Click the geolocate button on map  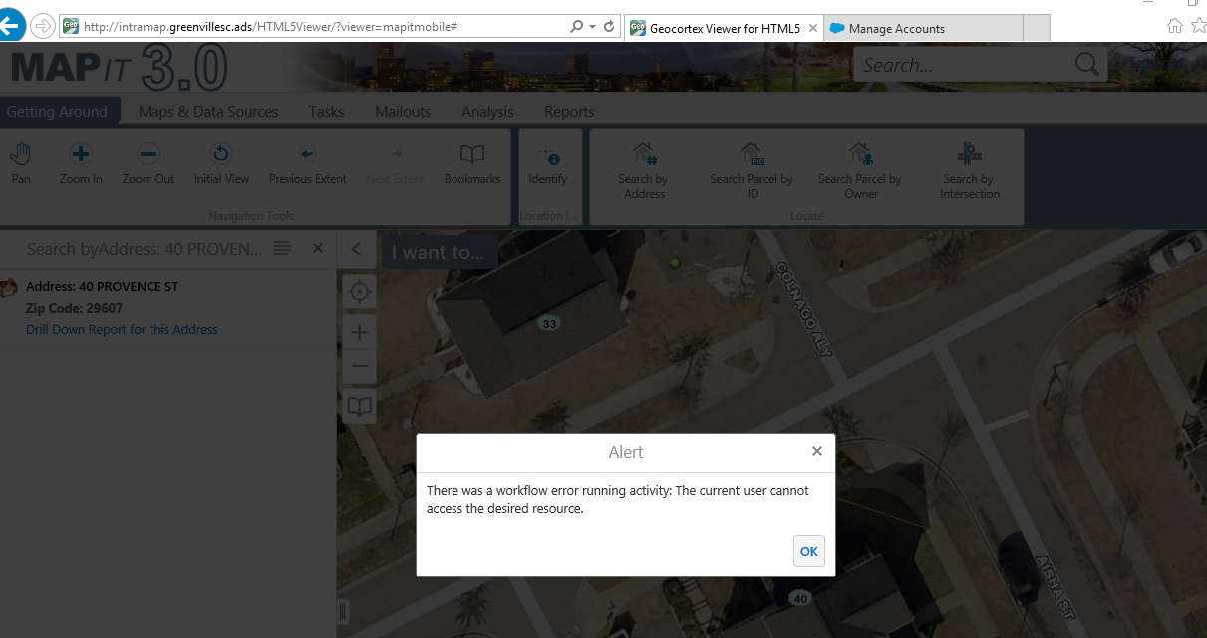coord(360,292)
